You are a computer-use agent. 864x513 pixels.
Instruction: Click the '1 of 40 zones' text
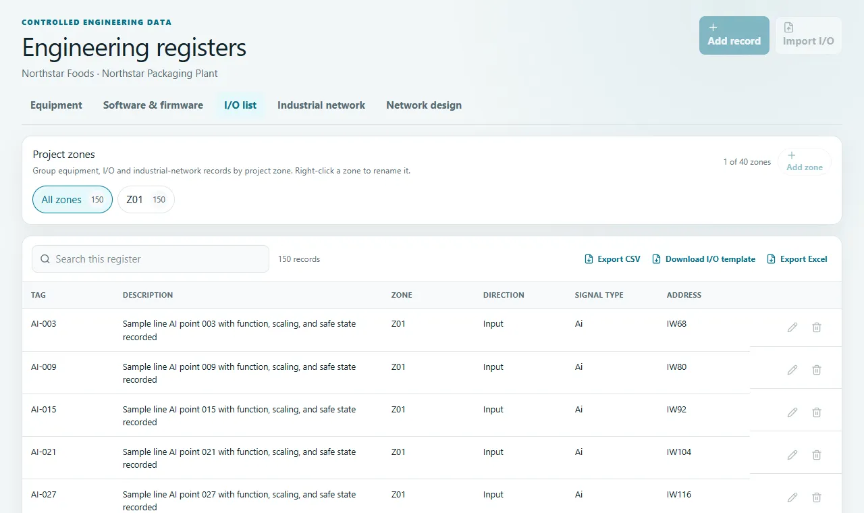click(747, 162)
